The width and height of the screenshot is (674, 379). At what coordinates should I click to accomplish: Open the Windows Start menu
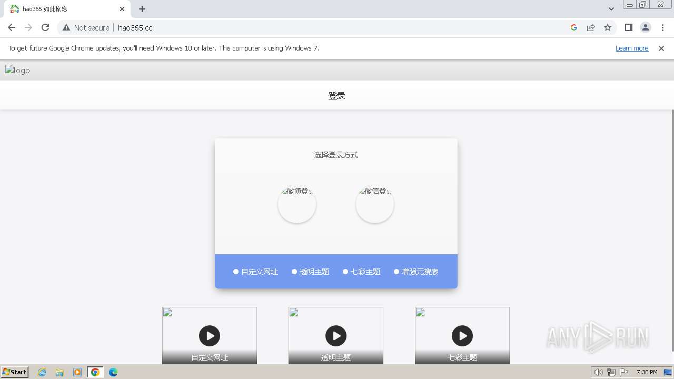pos(14,372)
